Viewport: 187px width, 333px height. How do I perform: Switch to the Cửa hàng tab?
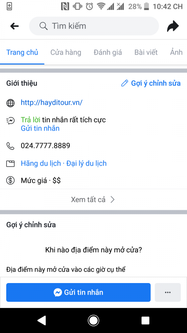tap(66, 52)
